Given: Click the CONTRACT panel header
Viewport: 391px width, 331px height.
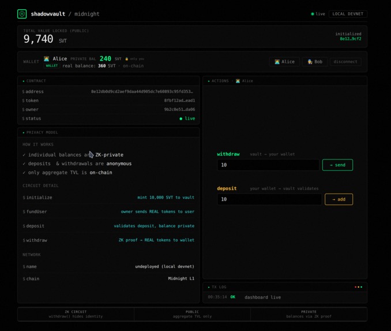Looking at the screenshot, I should (x=108, y=81).
